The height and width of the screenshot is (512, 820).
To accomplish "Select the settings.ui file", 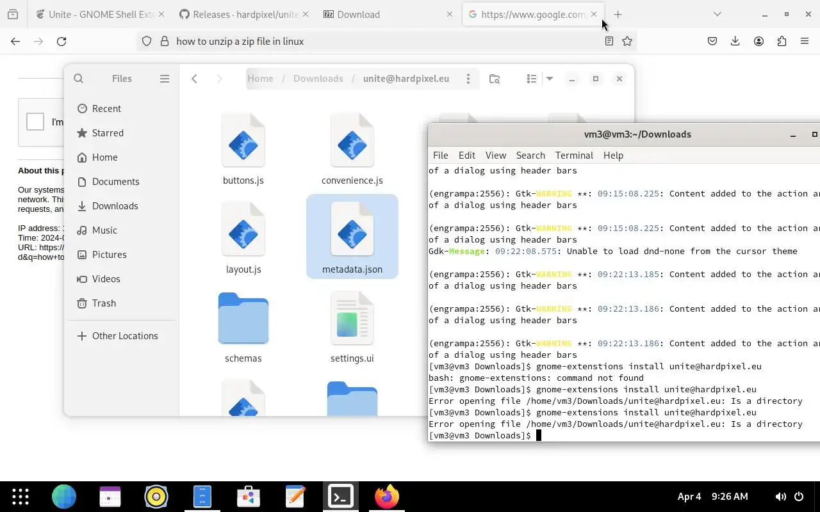I will (352, 326).
